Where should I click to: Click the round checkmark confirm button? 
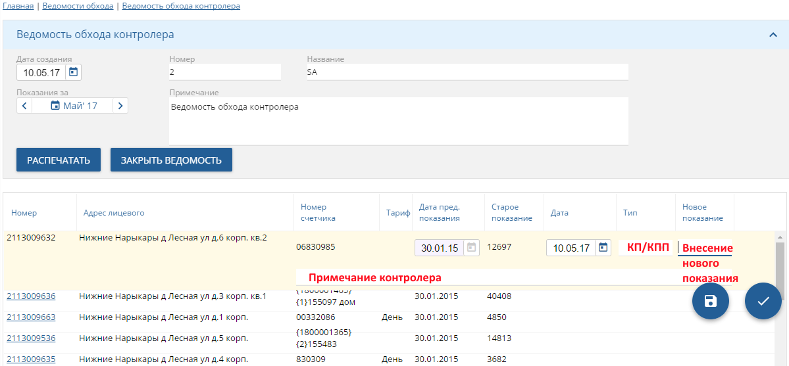click(763, 301)
